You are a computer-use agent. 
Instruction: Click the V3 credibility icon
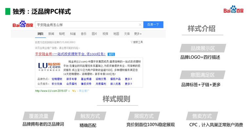74,91
